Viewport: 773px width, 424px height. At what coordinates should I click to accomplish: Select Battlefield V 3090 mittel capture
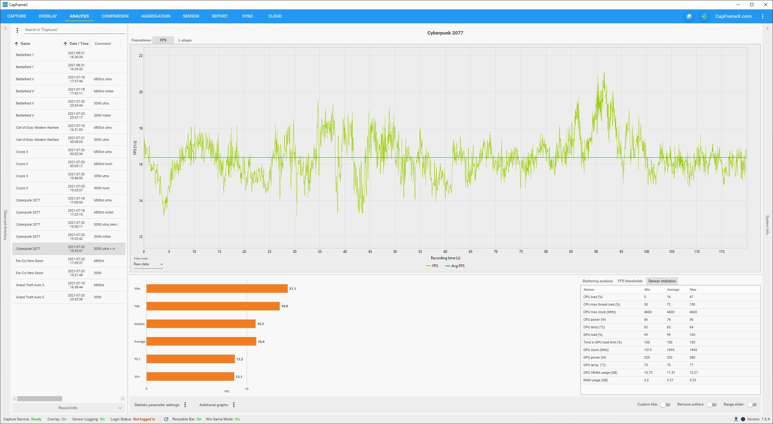click(69, 116)
